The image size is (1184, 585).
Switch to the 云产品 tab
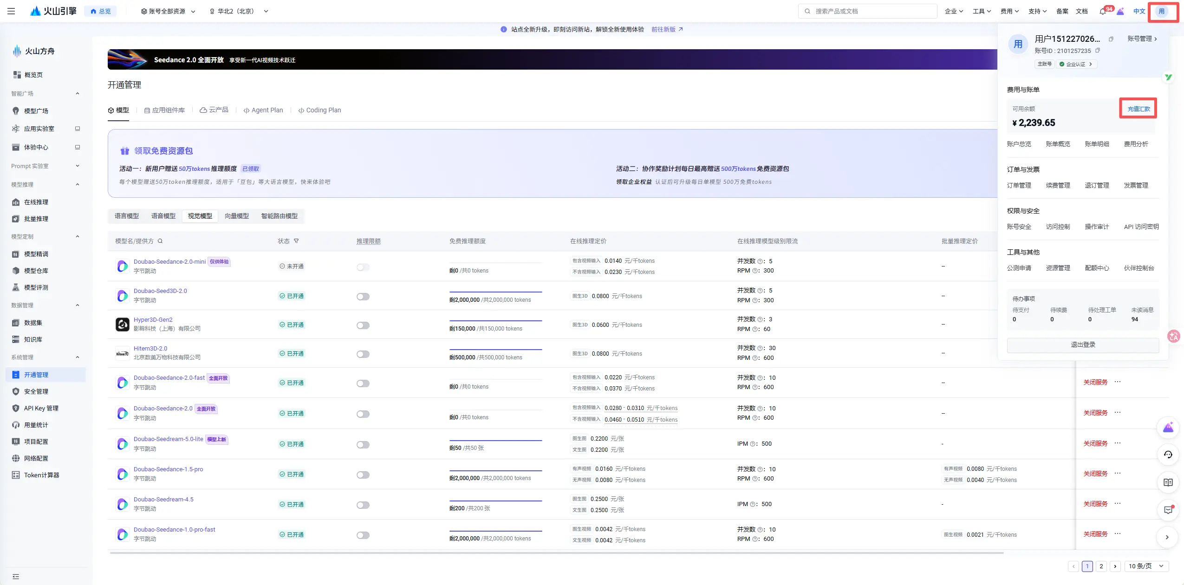click(x=214, y=110)
